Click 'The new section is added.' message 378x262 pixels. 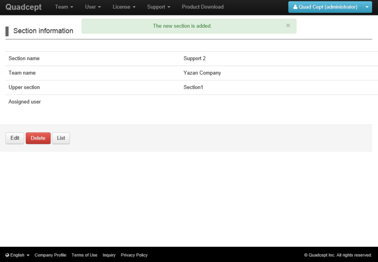coord(182,26)
